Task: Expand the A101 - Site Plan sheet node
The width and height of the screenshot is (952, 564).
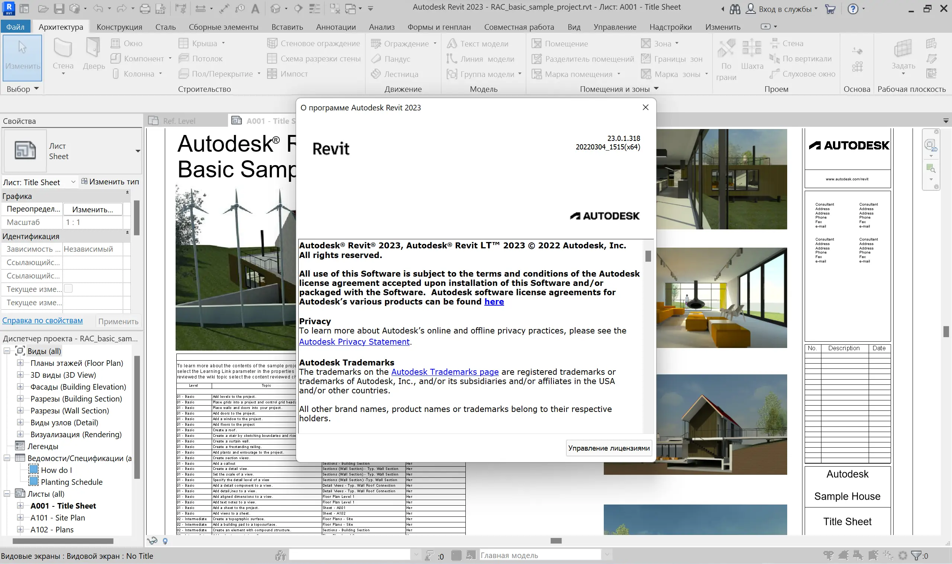Action: pyautogui.click(x=20, y=518)
